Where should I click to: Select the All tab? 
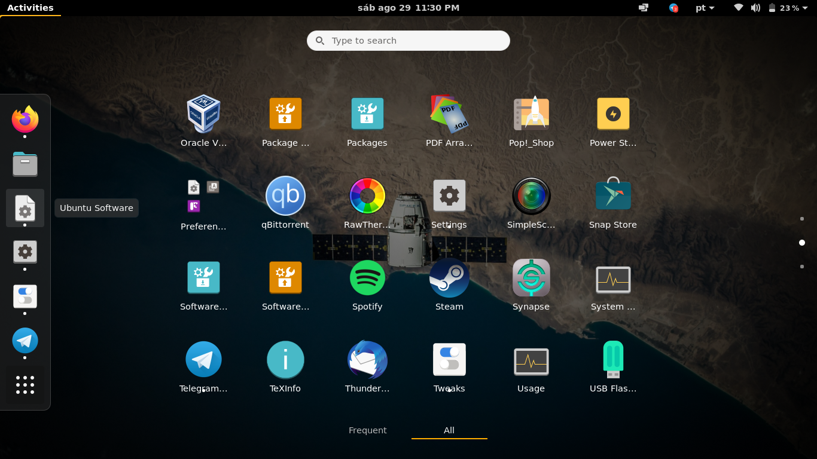449,430
